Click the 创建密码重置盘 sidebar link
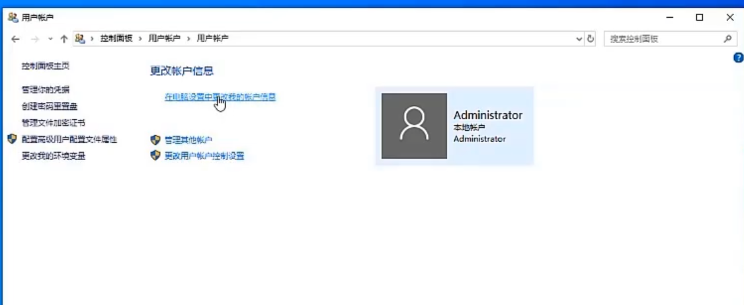This screenshot has height=305, width=744. click(x=50, y=106)
